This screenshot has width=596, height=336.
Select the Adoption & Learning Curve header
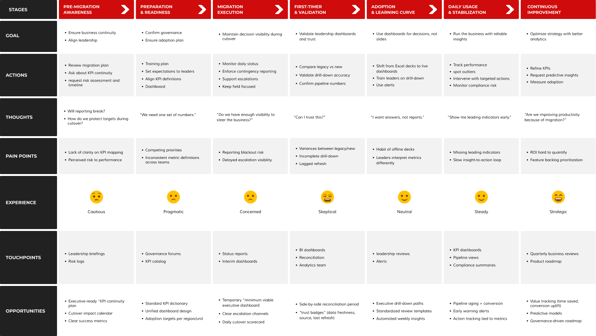click(404, 9)
